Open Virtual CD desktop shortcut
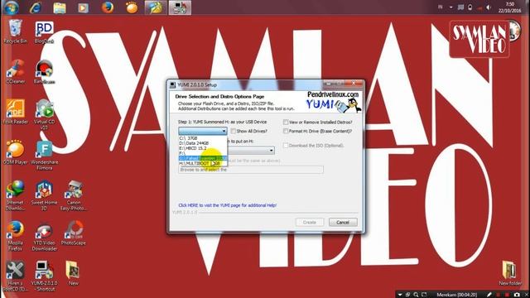 (44, 115)
